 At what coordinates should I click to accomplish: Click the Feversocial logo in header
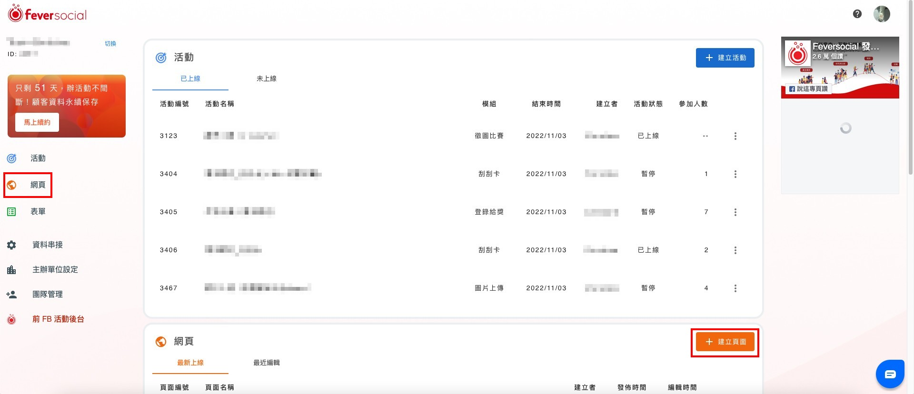coord(47,14)
